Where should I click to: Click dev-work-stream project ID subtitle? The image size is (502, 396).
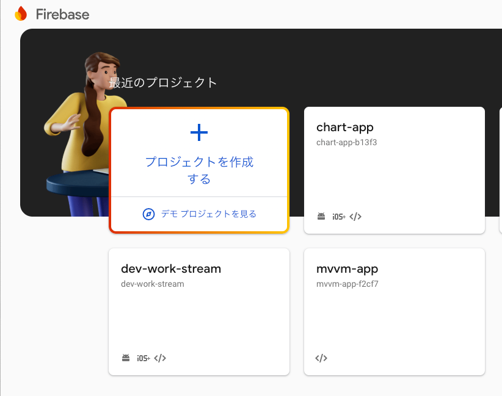(153, 284)
